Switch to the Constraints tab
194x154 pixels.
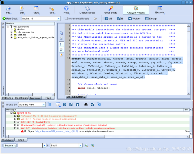(x=21, y=98)
